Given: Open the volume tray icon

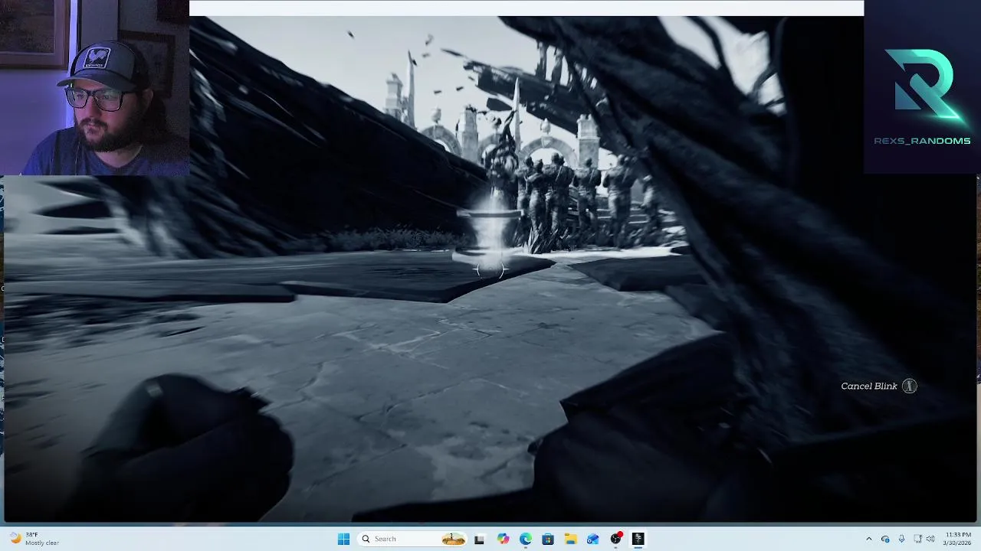Looking at the screenshot, I should pyautogui.click(x=929, y=539).
